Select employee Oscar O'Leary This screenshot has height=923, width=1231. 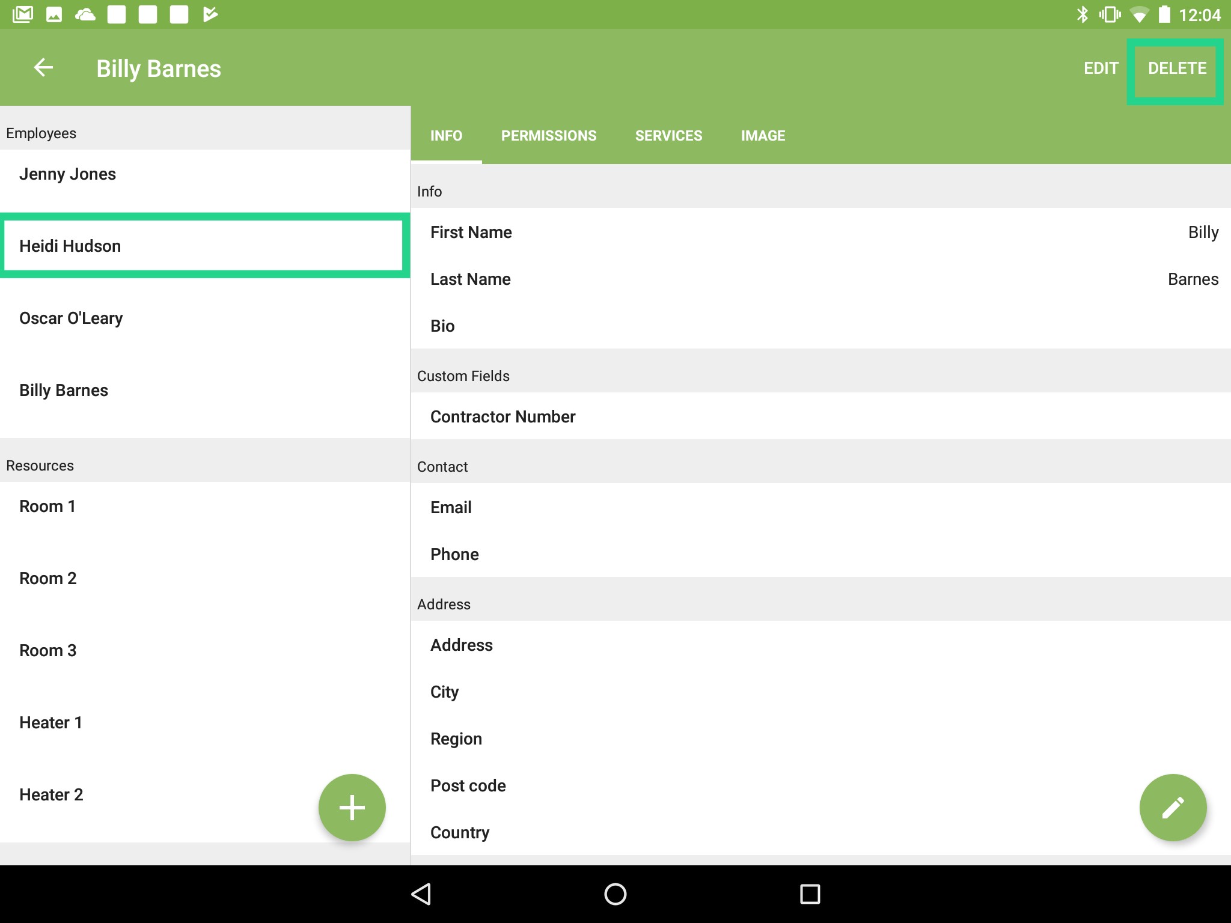tap(205, 318)
